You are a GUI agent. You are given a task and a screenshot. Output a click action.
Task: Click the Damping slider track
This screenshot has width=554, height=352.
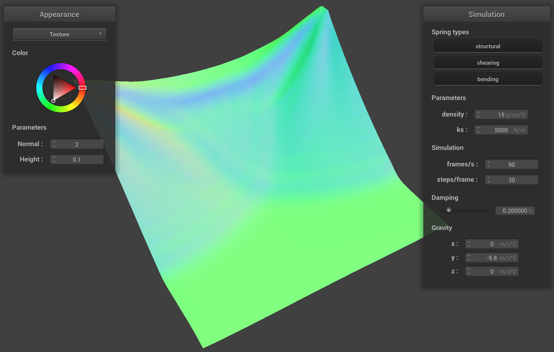[463, 210]
